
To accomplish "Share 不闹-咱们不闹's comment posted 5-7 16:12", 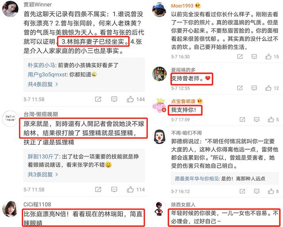I will [242, 191].
